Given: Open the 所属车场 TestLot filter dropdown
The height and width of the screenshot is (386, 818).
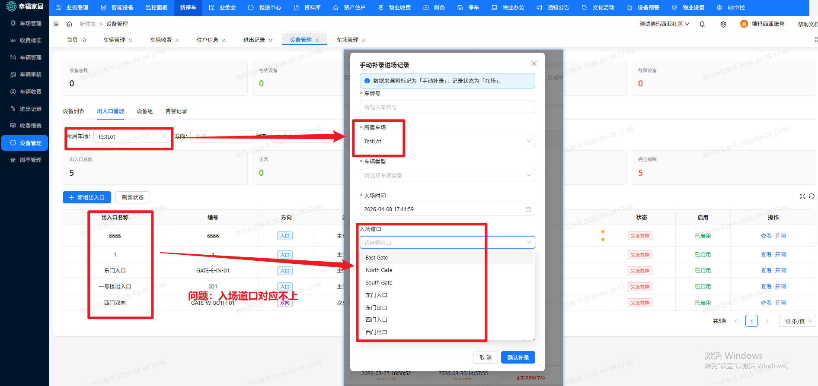Looking at the screenshot, I should 131,136.
